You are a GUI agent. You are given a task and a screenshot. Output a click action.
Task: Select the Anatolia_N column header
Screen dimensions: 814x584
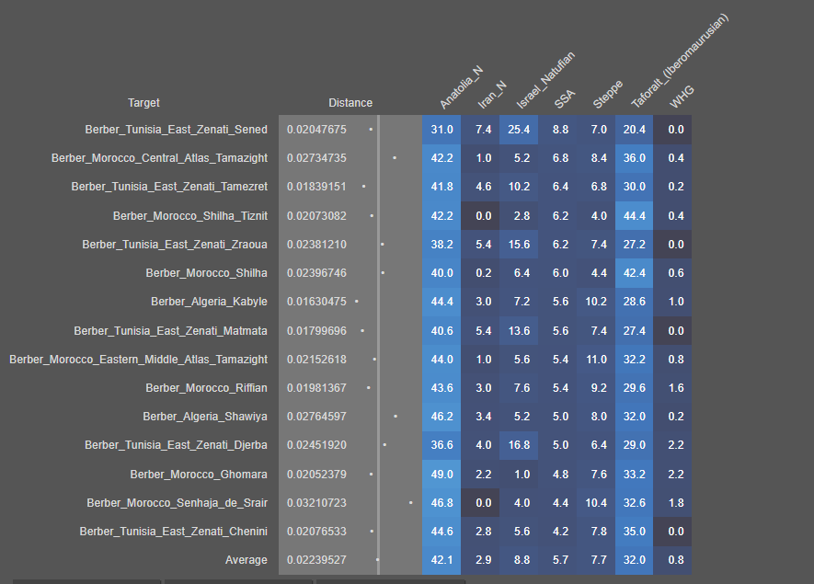tap(460, 88)
